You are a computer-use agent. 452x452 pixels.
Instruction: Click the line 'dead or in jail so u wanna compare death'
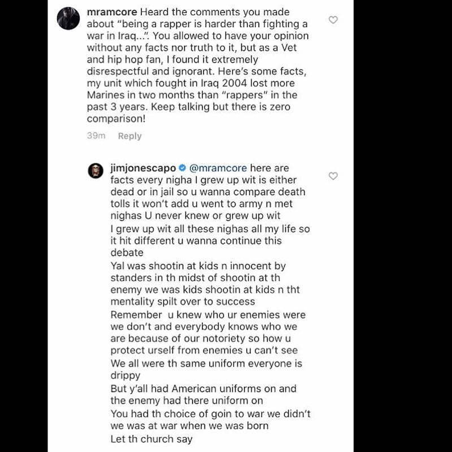coord(208,192)
